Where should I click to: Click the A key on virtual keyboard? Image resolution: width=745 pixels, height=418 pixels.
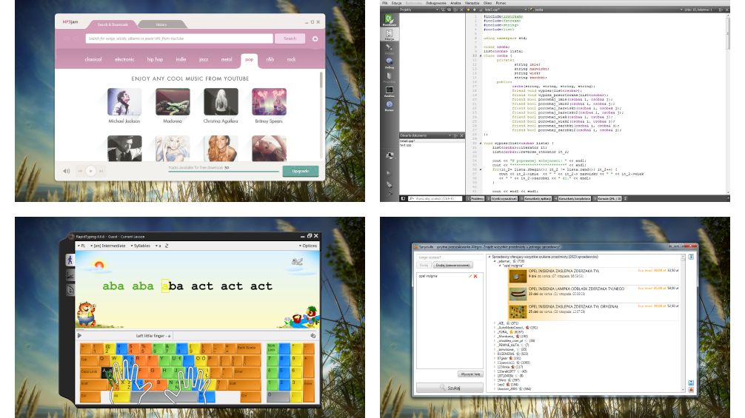click(107, 371)
